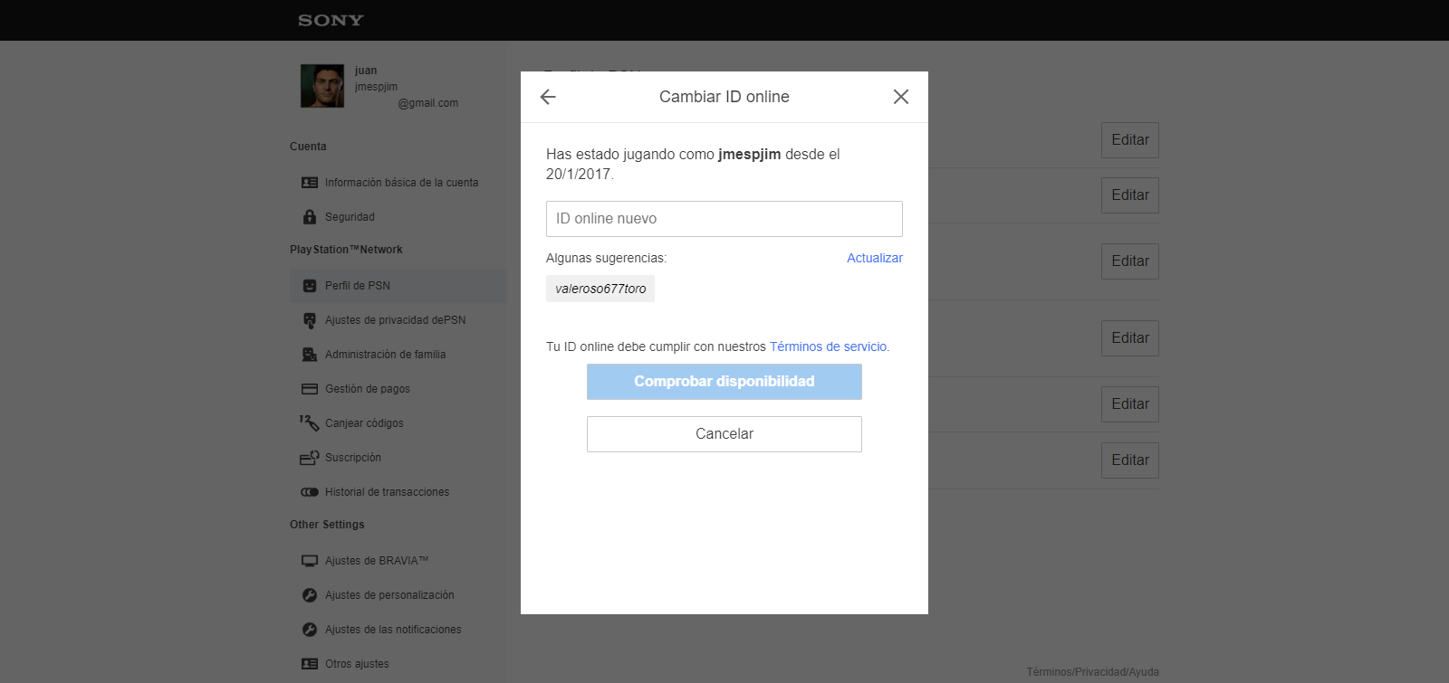Screen dimensions: 1449x683
Task: Pick the suggested ID valeroso677toro
Action: point(600,289)
